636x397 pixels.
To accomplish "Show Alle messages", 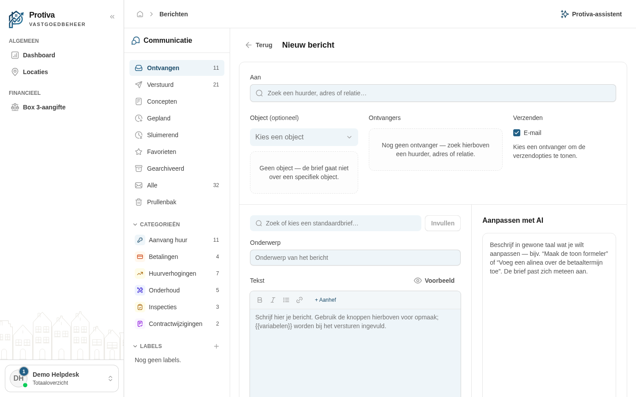I will click(x=177, y=185).
